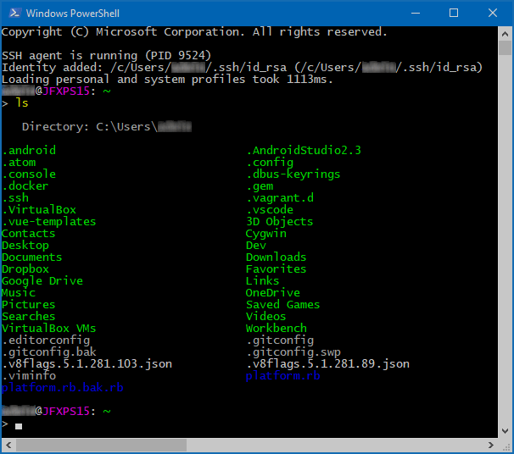This screenshot has height=454, width=514.
Task: Minimize the PowerShell window
Action: pos(416,13)
